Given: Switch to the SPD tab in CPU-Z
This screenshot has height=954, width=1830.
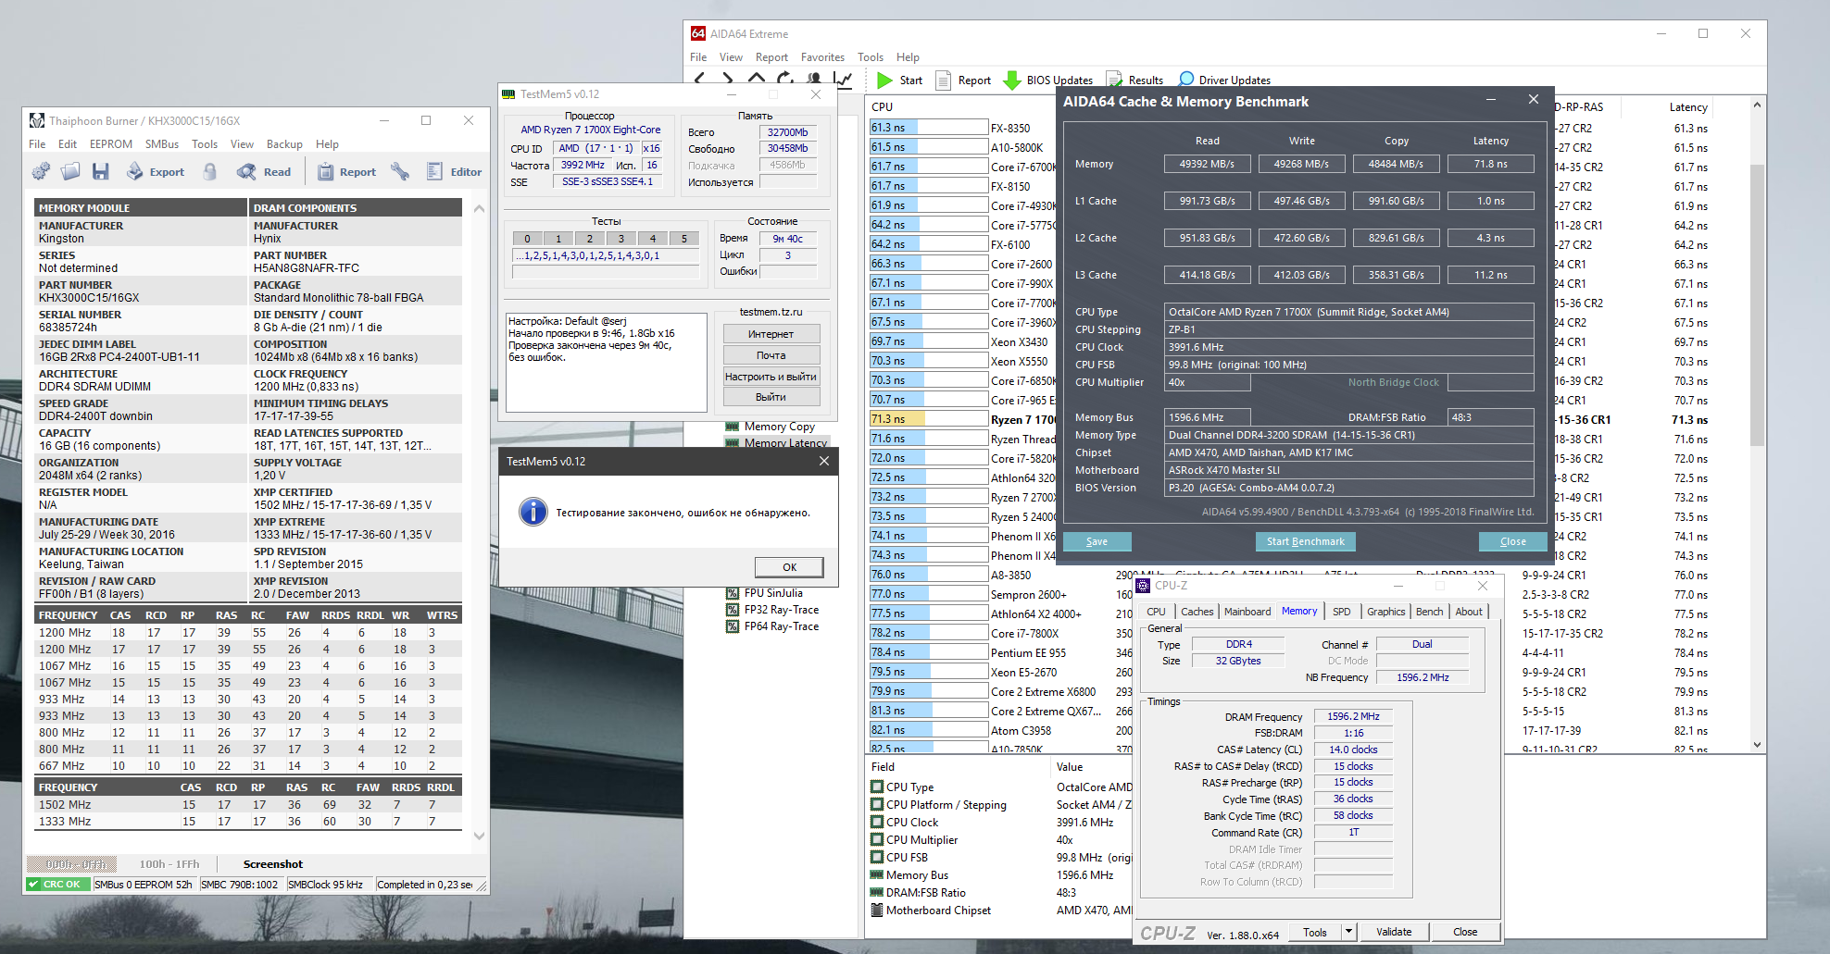Looking at the screenshot, I should (x=1341, y=612).
